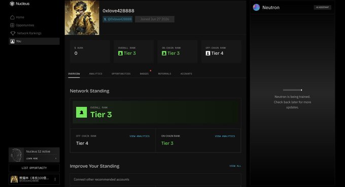Click the 0xlove428888 username heading

[118, 11]
